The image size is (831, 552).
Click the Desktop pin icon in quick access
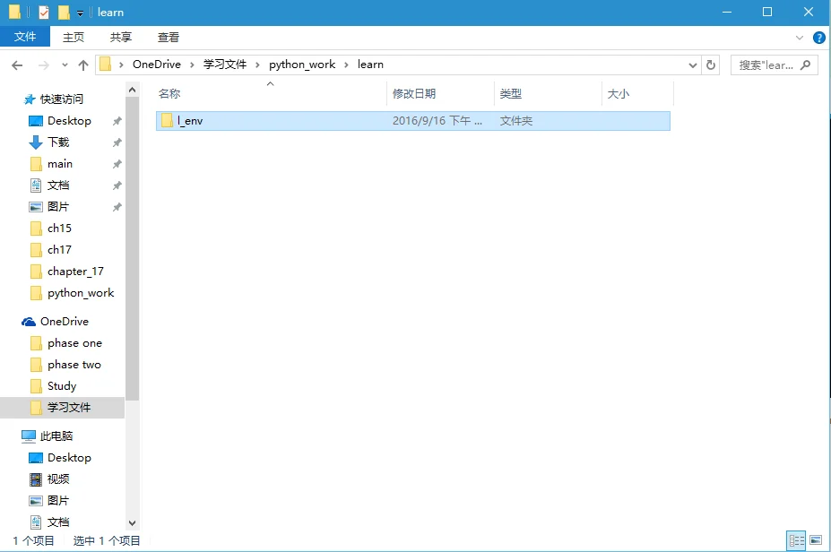point(117,121)
